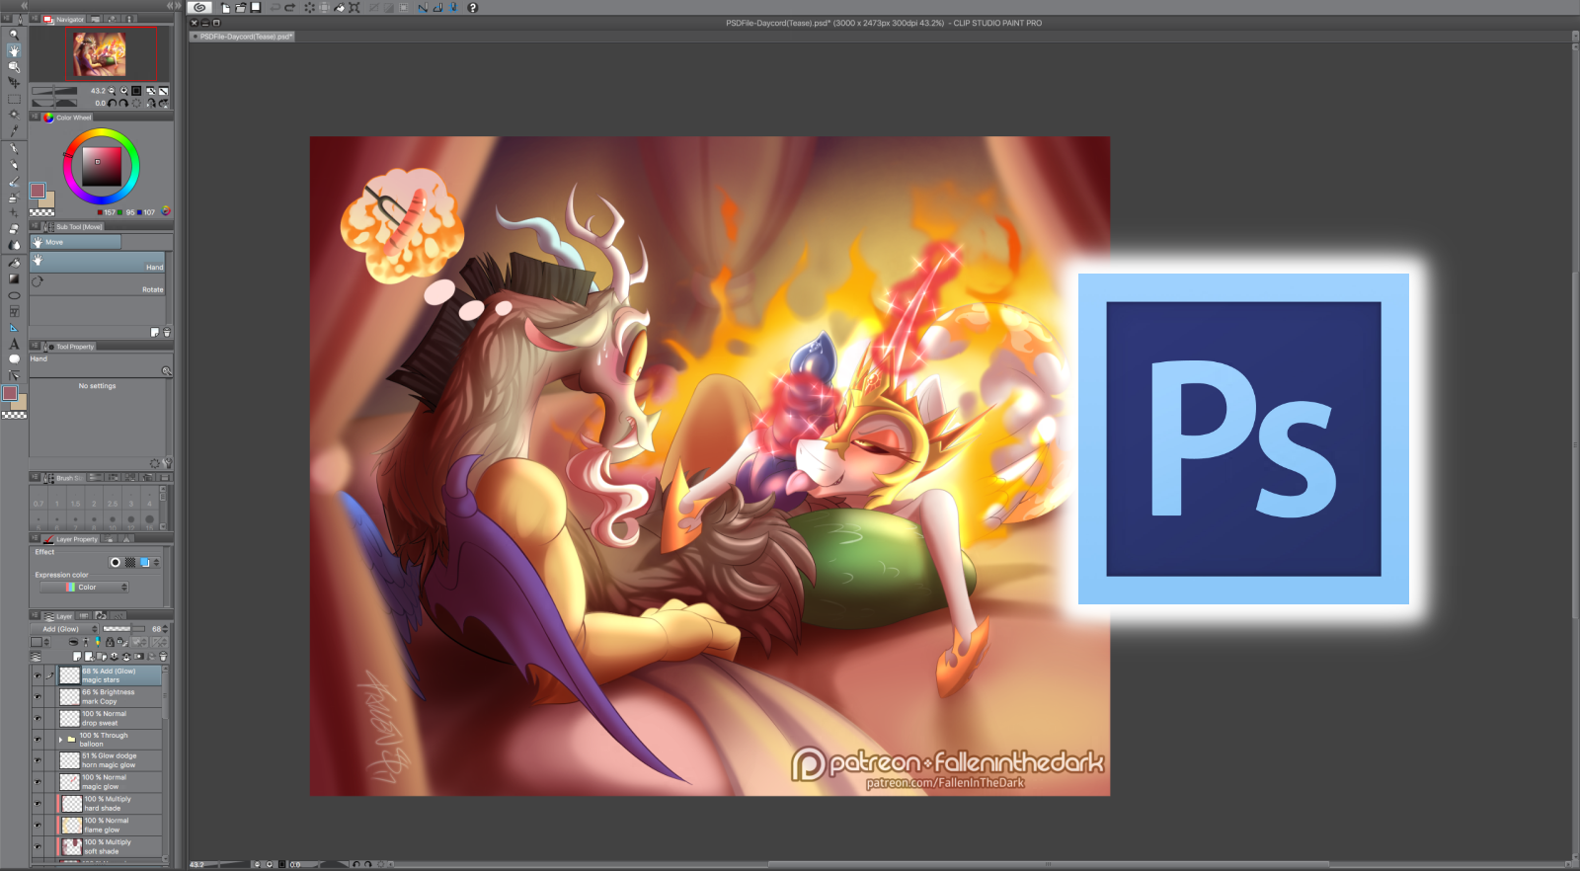The image size is (1580, 871).
Task: Hide the horn magic glow layer
Action: coord(38,760)
